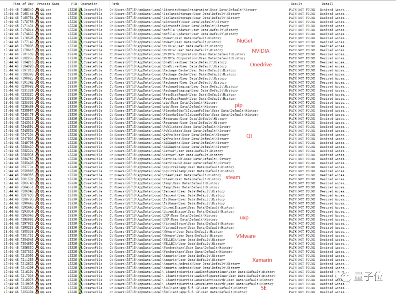Click the Result column header
Image resolution: width=396 pixels, height=294 pixels.
296,4
